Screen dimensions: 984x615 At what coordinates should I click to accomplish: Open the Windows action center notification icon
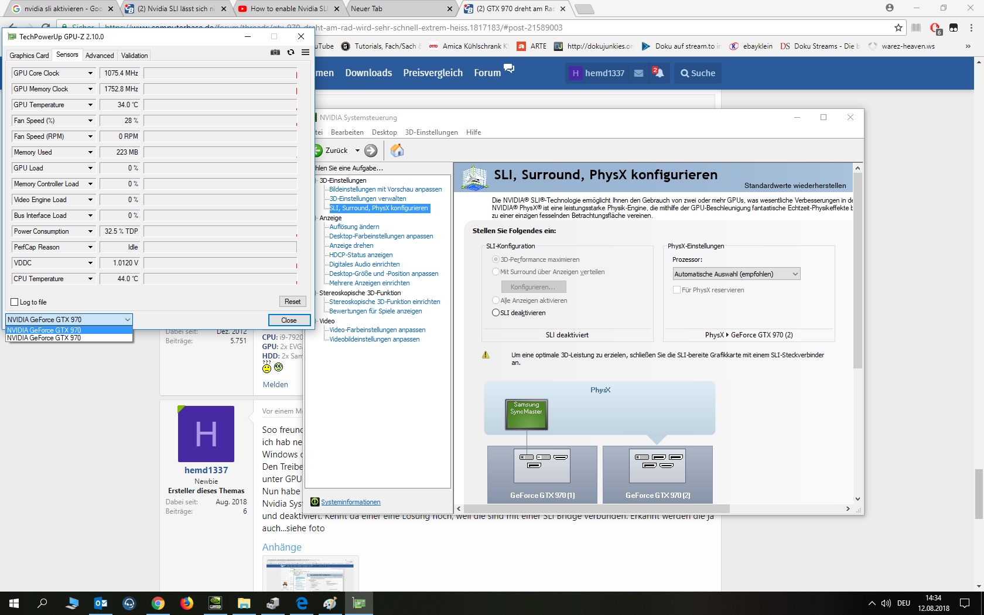point(964,603)
